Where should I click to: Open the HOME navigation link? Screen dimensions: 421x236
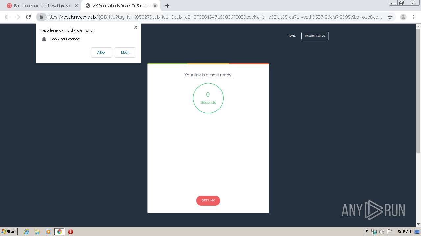pyautogui.click(x=291, y=36)
